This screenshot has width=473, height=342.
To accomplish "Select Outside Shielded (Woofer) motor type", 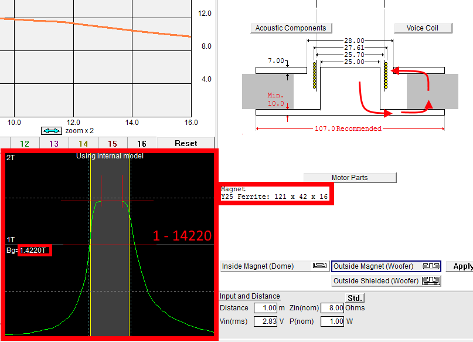I will click(386, 281).
